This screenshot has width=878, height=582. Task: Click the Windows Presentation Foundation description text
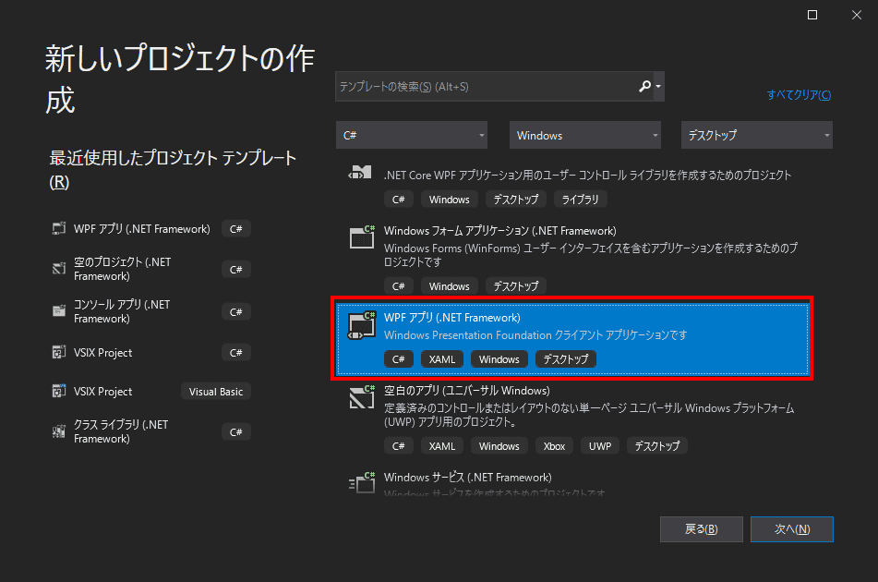tap(535, 335)
